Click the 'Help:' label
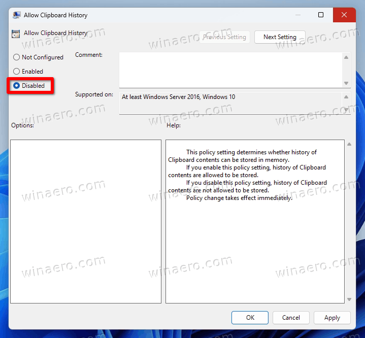This screenshot has height=338, width=365. pos(174,125)
